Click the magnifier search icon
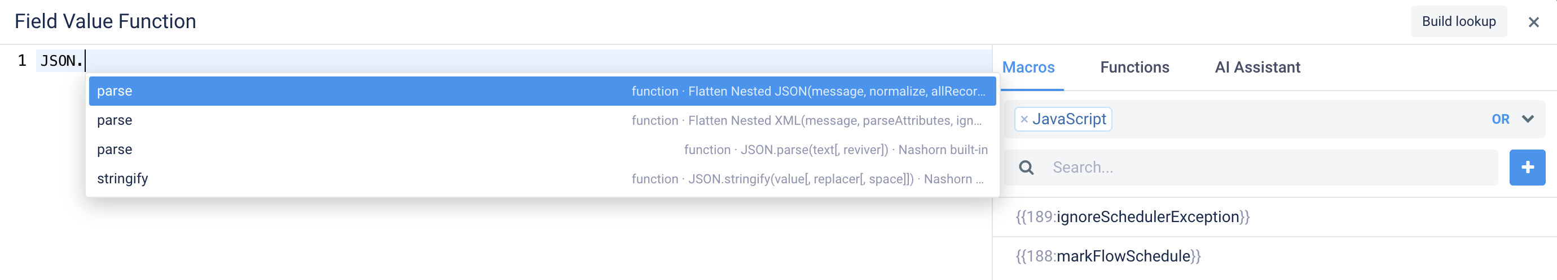The image size is (1557, 280). 1026,168
